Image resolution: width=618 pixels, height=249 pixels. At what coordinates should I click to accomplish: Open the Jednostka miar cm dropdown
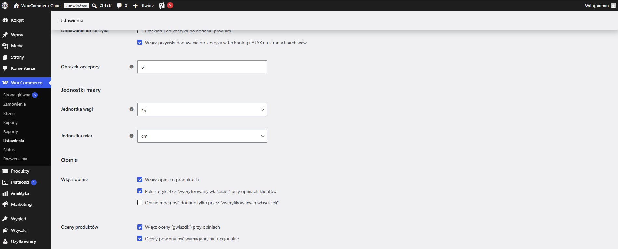click(202, 136)
